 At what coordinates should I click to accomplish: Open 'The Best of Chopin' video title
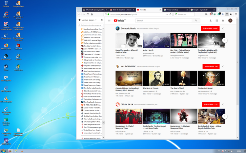pyautogui.click(x=151, y=88)
